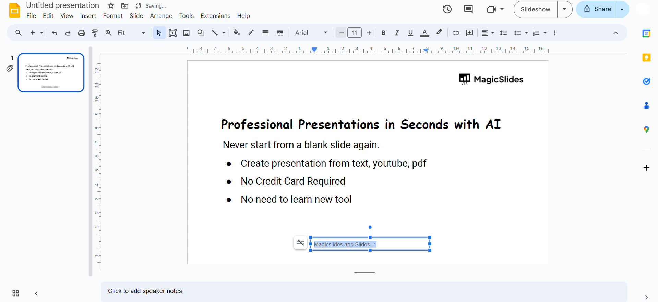The height and width of the screenshot is (302, 658).
Task: Toggle bold formatting
Action: [383, 33]
